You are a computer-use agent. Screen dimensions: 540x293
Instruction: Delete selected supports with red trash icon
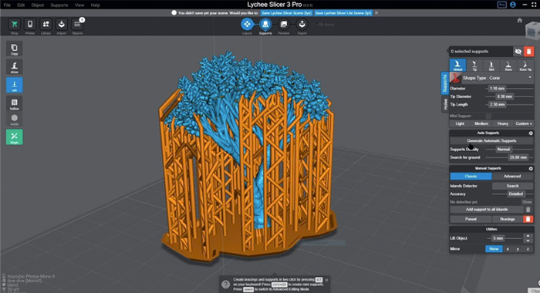point(528,52)
